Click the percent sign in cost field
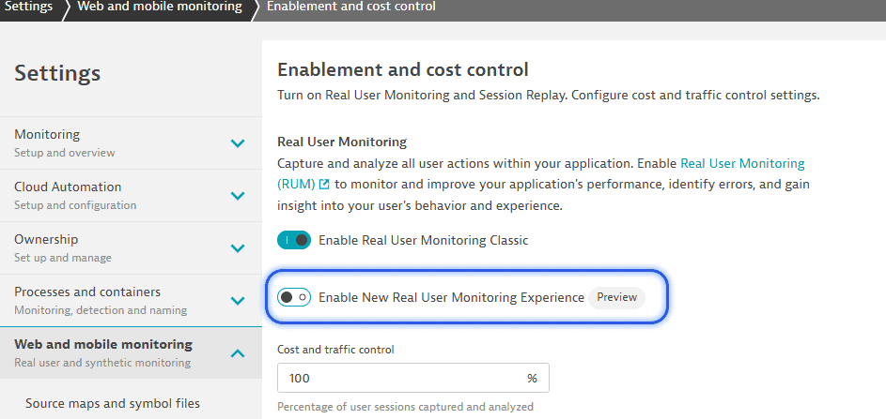The height and width of the screenshot is (419, 886). 532,379
